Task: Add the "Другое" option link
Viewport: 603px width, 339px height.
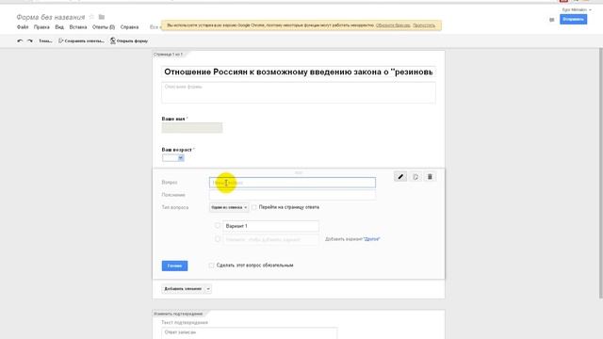Action: pos(371,239)
